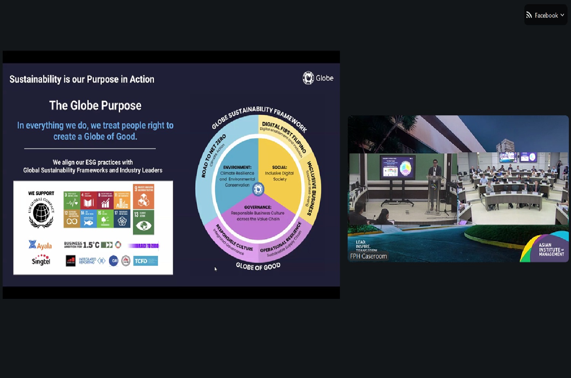Viewport: 571px width, 378px height.
Task: Click the presentation screen shown in the video feed
Action: (x=398, y=167)
